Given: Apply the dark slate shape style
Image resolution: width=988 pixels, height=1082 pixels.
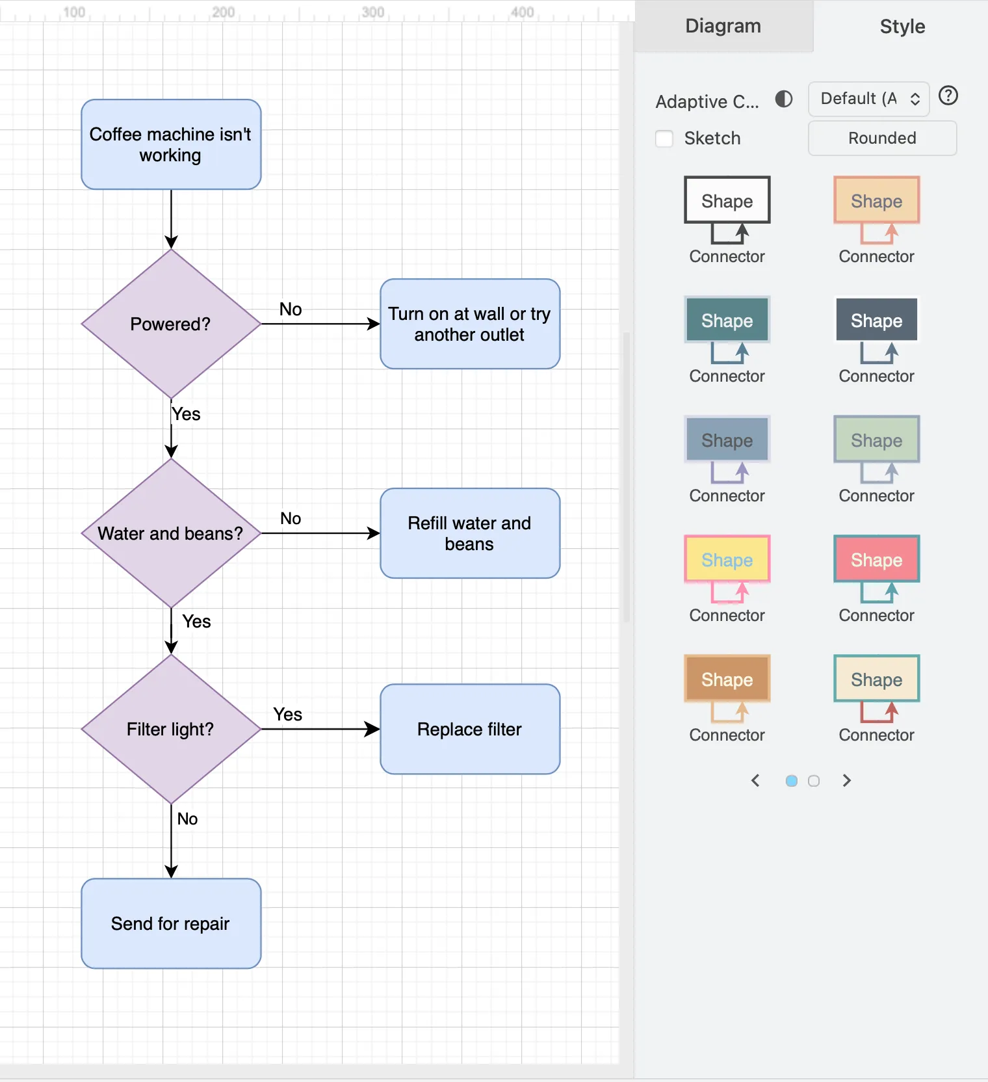Looking at the screenshot, I should [876, 339].
